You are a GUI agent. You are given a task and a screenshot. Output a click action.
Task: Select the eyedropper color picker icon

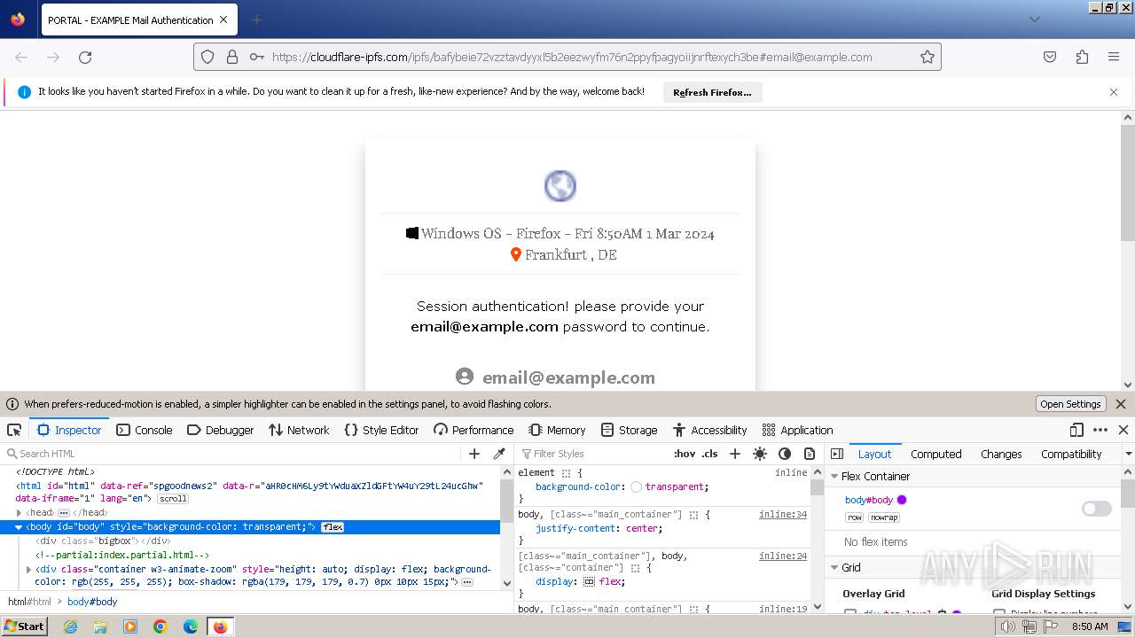[499, 454]
